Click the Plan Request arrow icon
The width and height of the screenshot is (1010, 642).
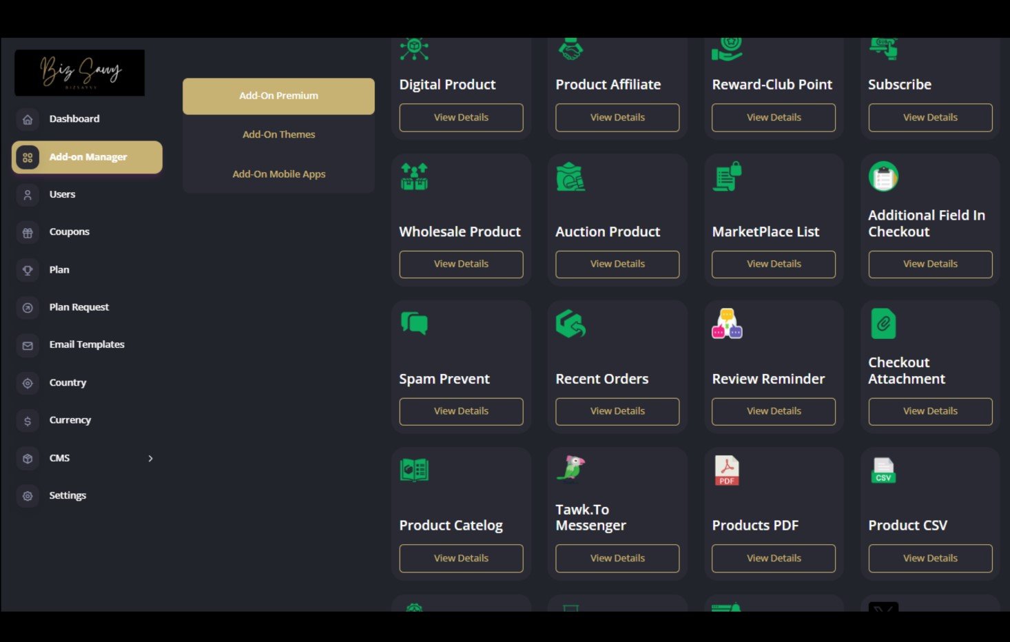point(28,308)
